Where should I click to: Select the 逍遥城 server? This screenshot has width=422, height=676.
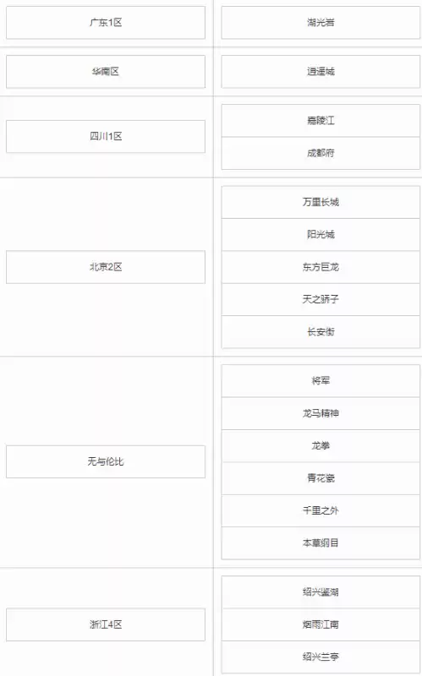(x=321, y=72)
